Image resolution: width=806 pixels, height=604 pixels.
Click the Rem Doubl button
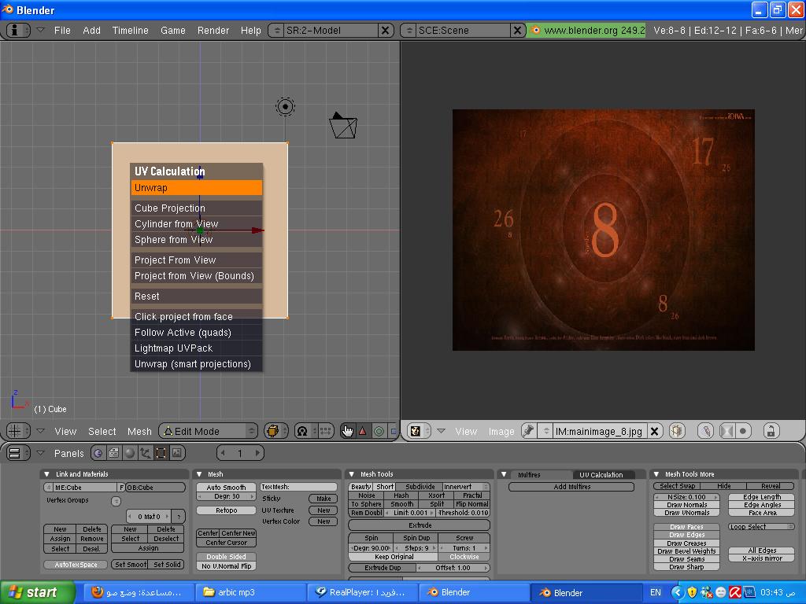(x=367, y=513)
